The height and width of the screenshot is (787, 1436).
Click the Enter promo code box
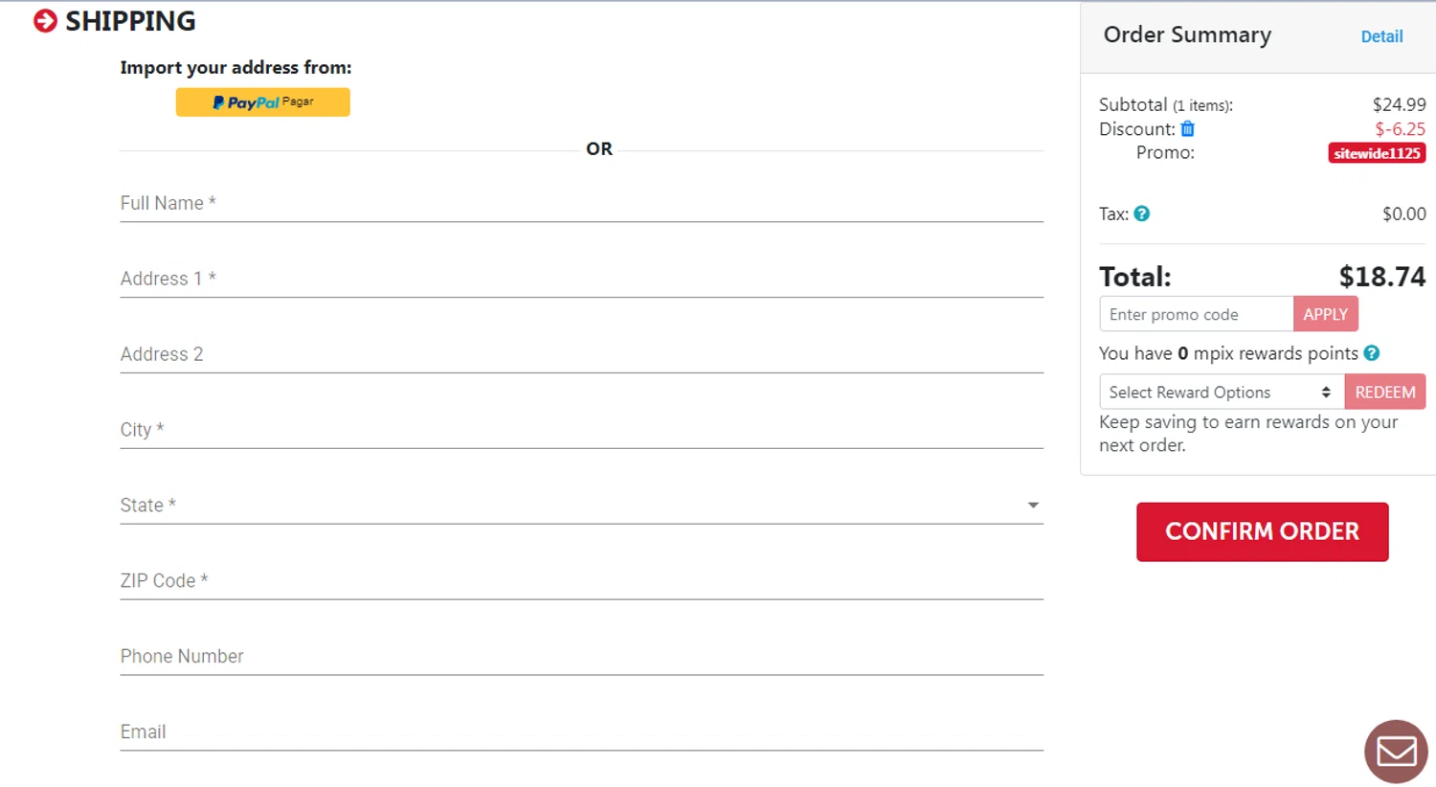(1196, 314)
